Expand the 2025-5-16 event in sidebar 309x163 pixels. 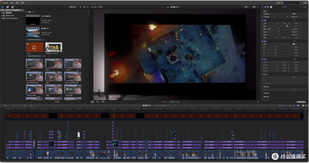click(x=2, y=15)
